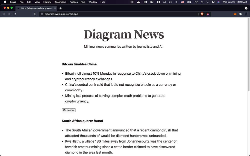Open the Wi-Fi menu

coord(196,2)
